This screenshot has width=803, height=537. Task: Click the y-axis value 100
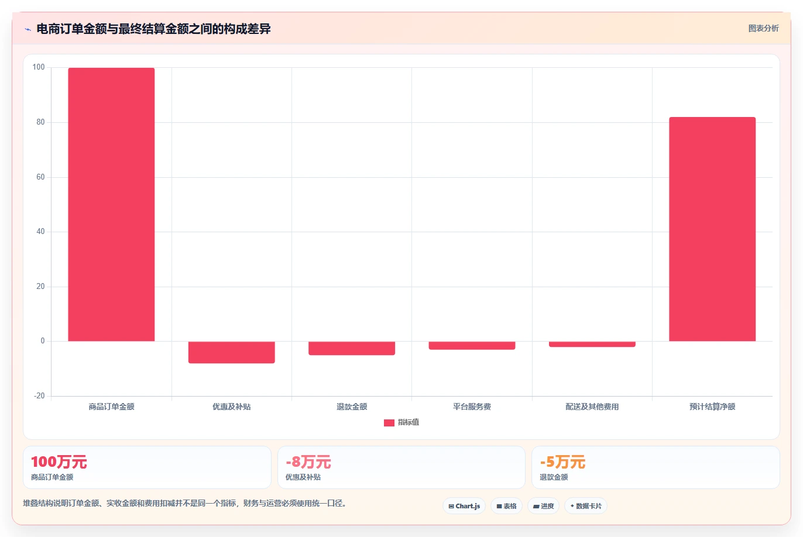pos(39,67)
